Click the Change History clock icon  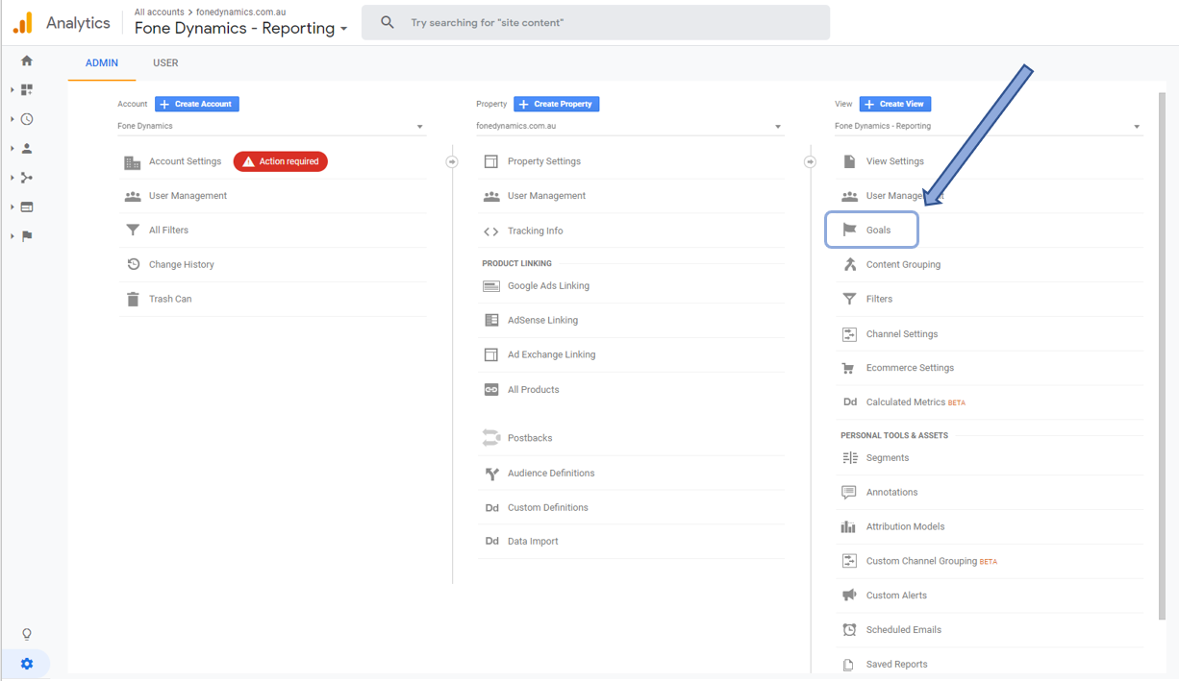[x=133, y=264]
